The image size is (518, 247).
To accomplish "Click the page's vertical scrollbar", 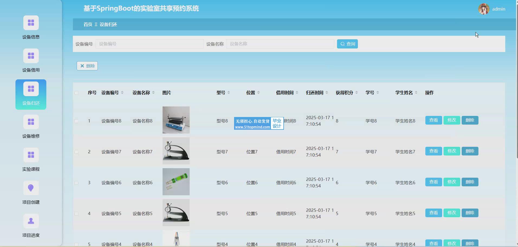I will tap(517, 81).
